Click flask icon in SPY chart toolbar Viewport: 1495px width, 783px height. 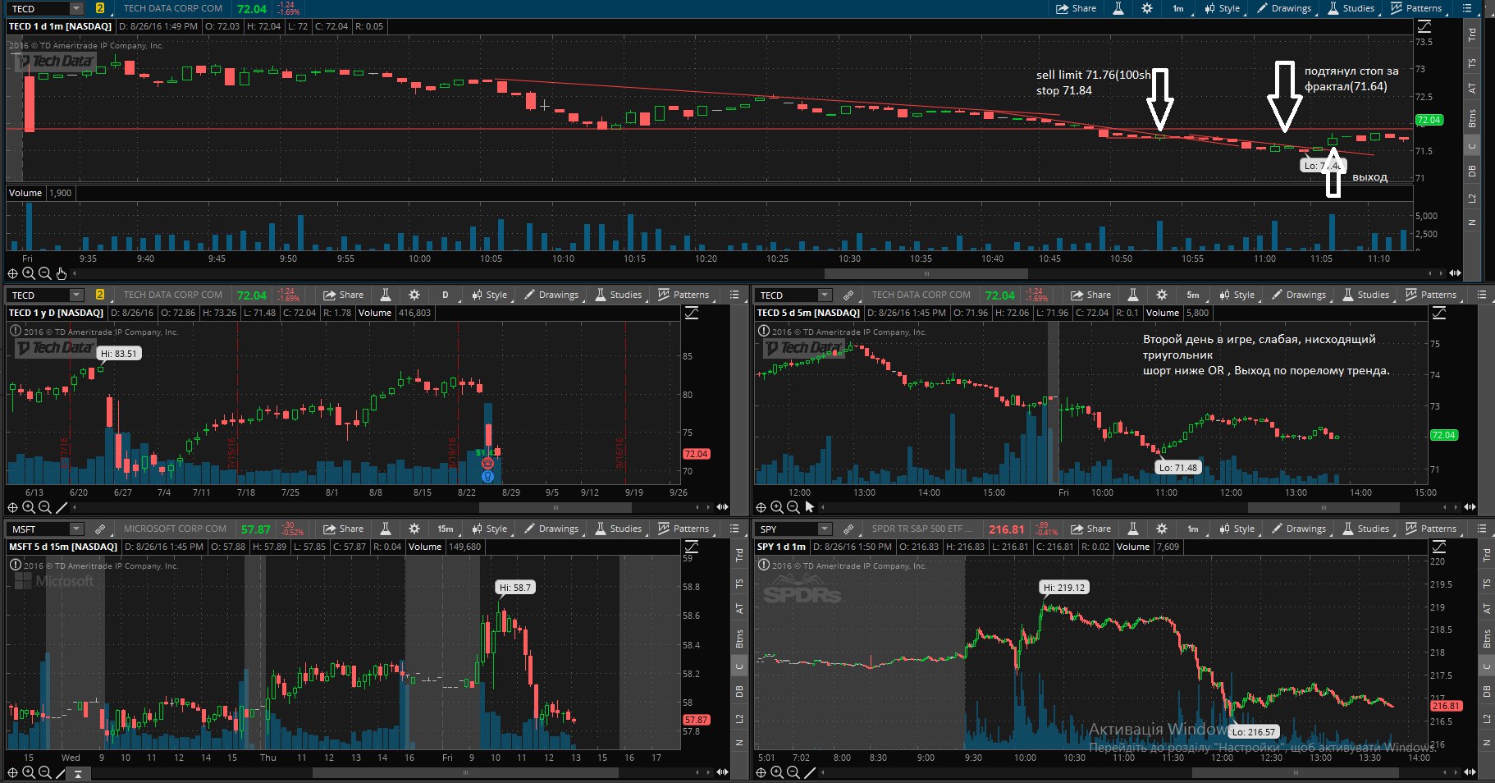pos(1132,529)
